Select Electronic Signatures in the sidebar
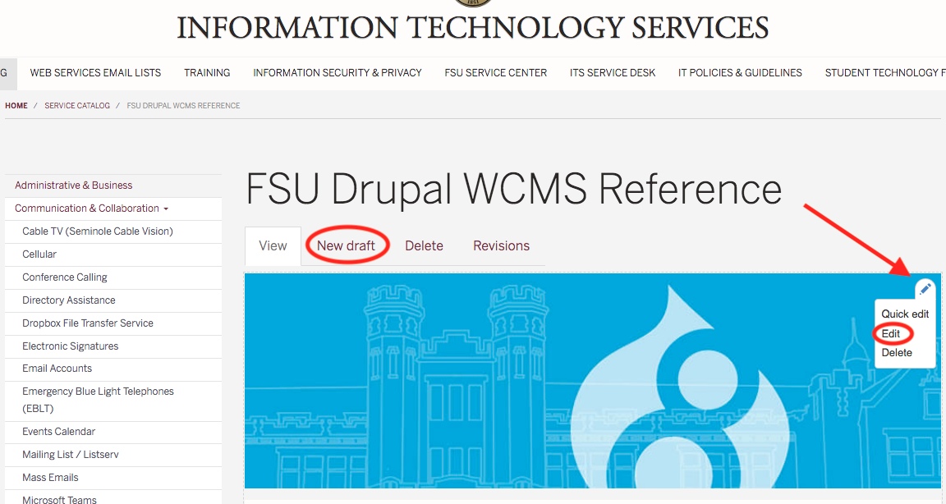Image resolution: width=946 pixels, height=504 pixels. click(x=70, y=346)
